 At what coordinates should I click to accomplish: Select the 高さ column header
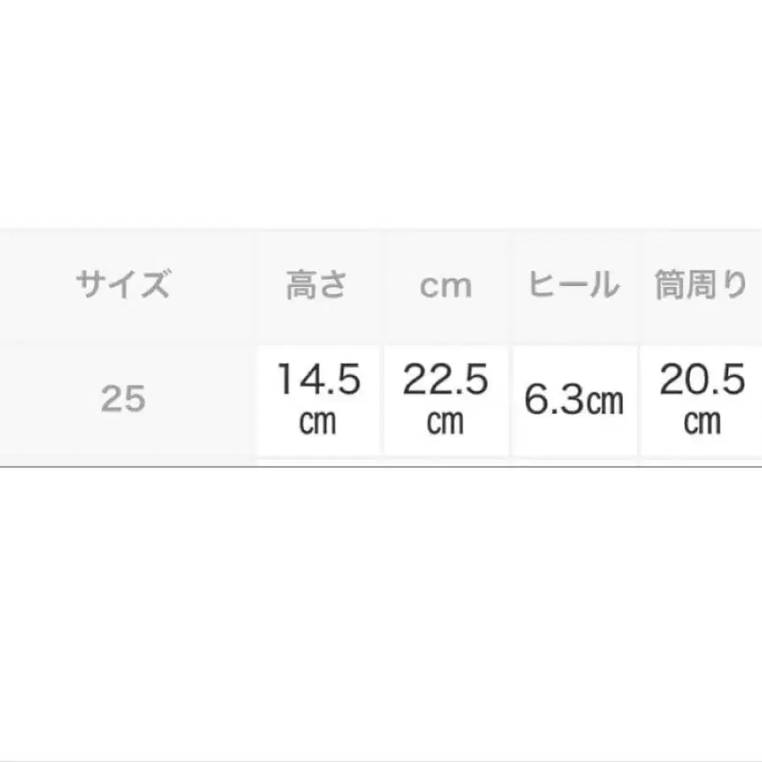317,284
